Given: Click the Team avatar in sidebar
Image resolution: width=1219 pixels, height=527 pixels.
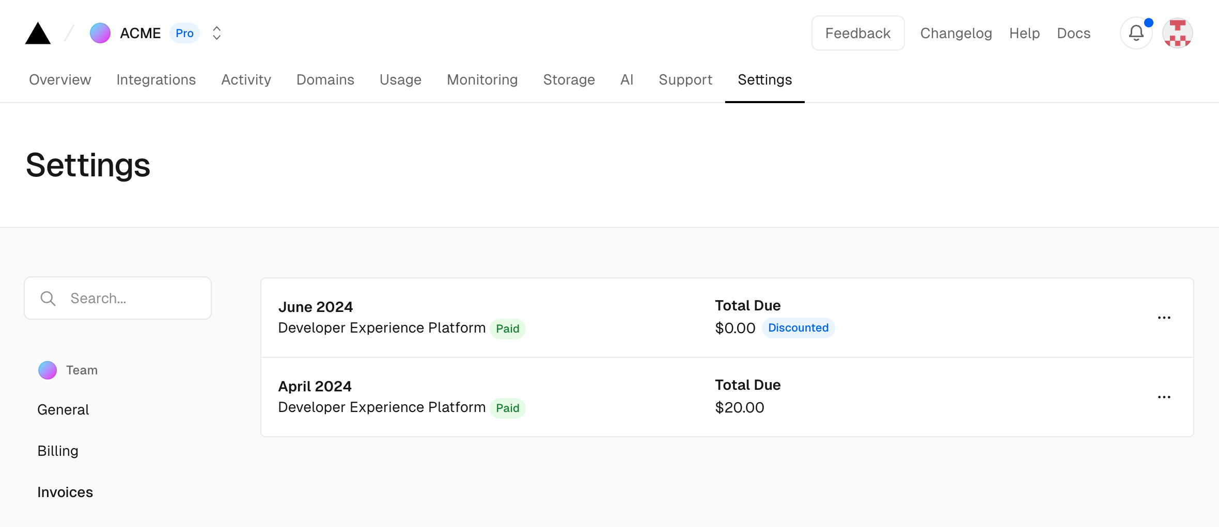Looking at the screenshot, I should (x=48, y=370).
